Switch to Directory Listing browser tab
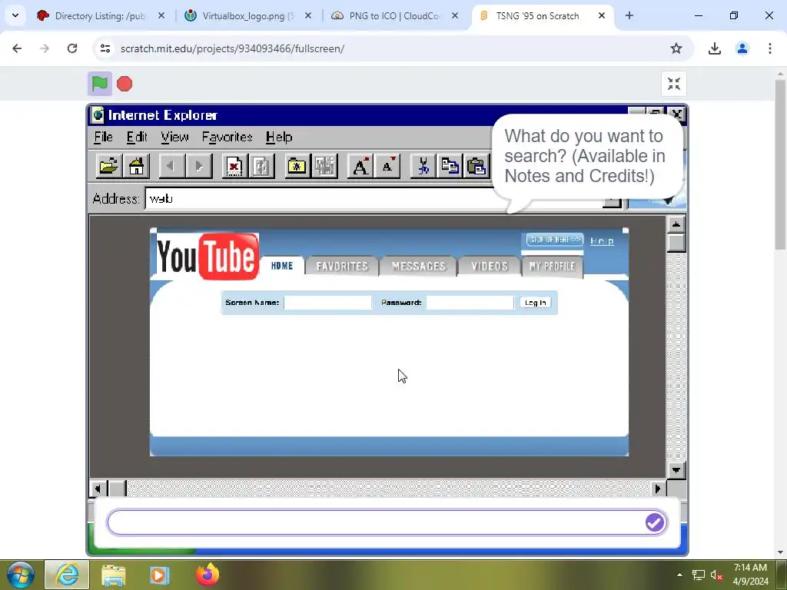787x590 pixels. (x=101, y=16)
